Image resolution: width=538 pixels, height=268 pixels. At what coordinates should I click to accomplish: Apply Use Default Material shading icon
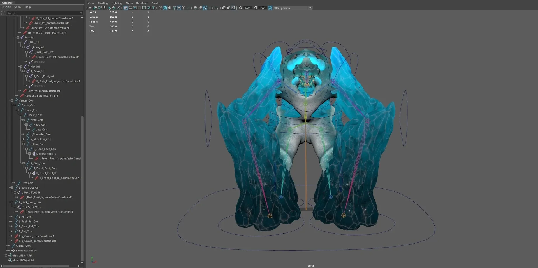coord(170,8)
